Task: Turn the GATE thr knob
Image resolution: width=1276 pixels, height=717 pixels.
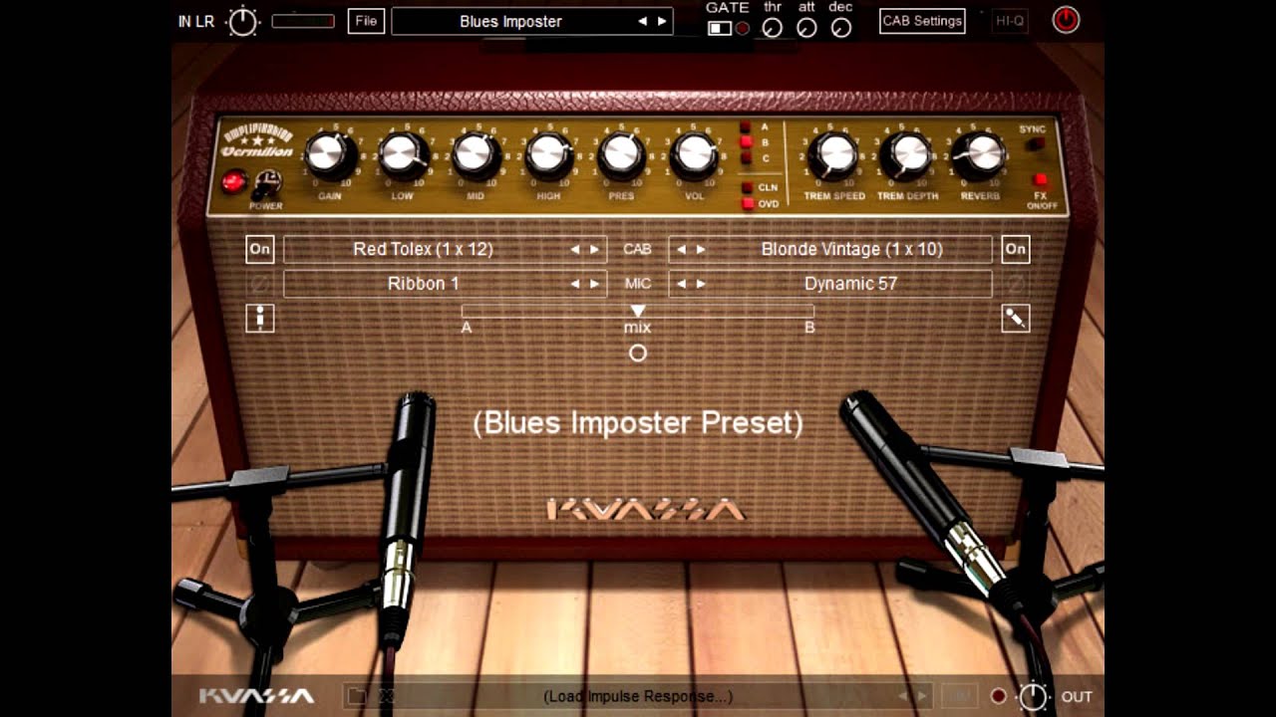Action: point(773,28)
